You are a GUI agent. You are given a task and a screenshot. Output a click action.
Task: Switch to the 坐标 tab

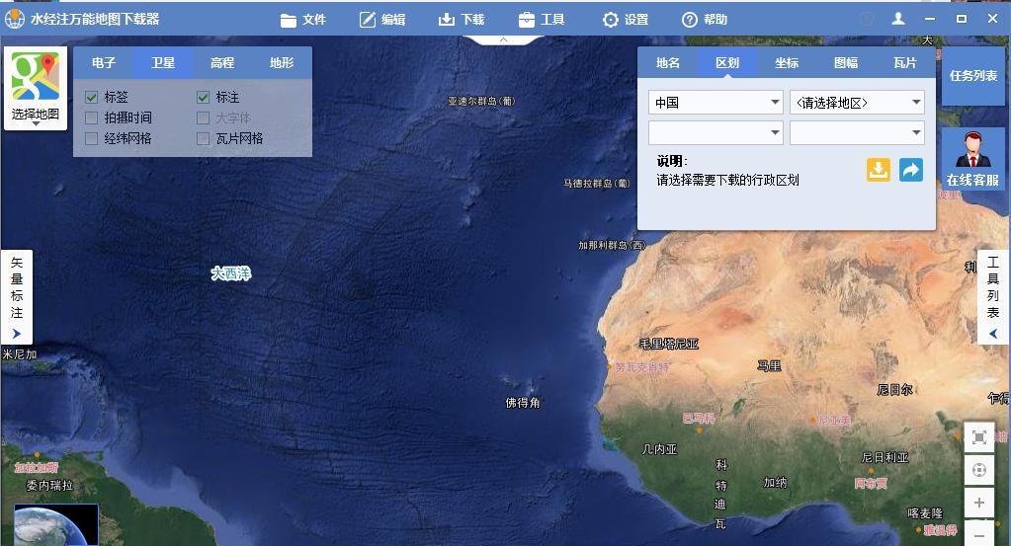[787, 62]
